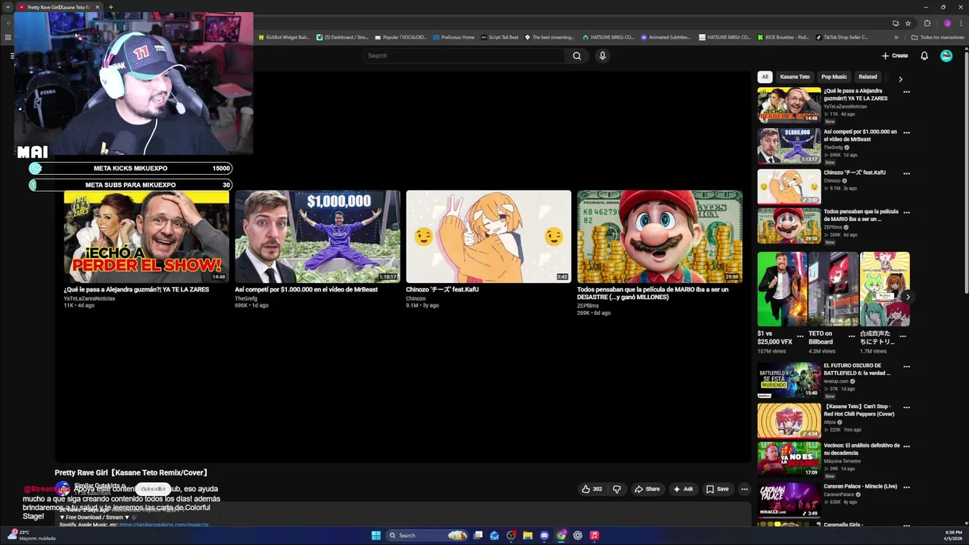Play end-screen Mario película thumbnail
Screen dimensions: 969x545
click(x=659, y=236)
